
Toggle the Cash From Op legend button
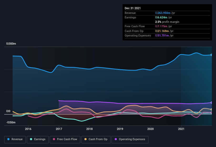tap(96, 139)
